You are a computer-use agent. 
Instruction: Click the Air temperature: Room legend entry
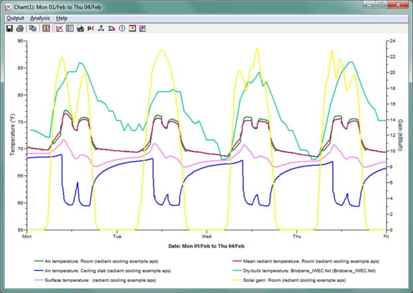tap(99, 261)
